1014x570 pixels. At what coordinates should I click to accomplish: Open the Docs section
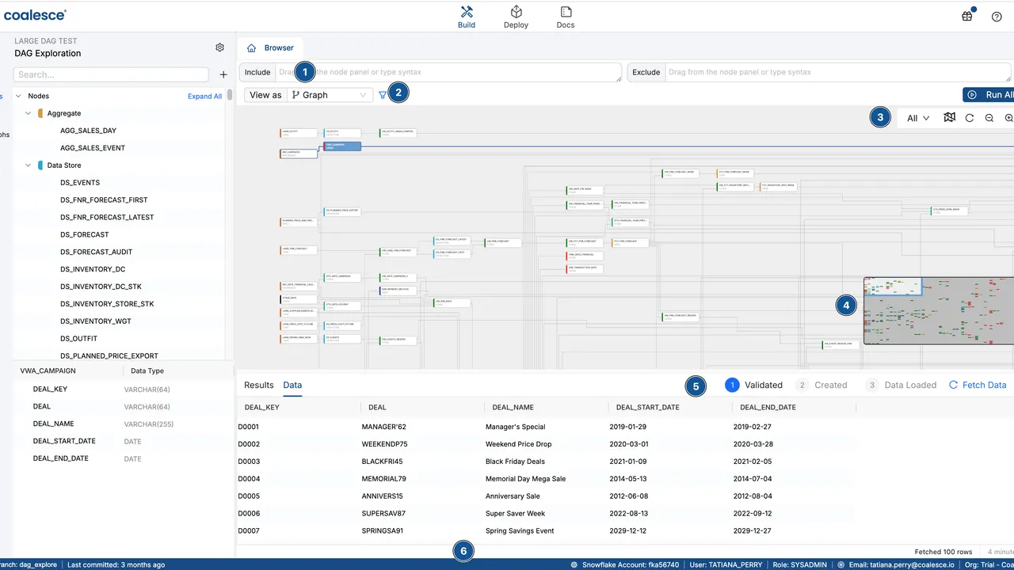[x=566, y=17]
